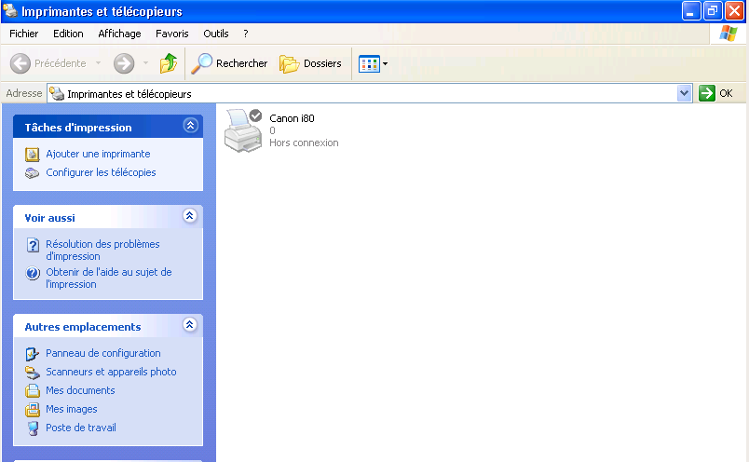
Task: Click the Canon i80 printer name
Action: pyautogui.click(x=292, y=118)
